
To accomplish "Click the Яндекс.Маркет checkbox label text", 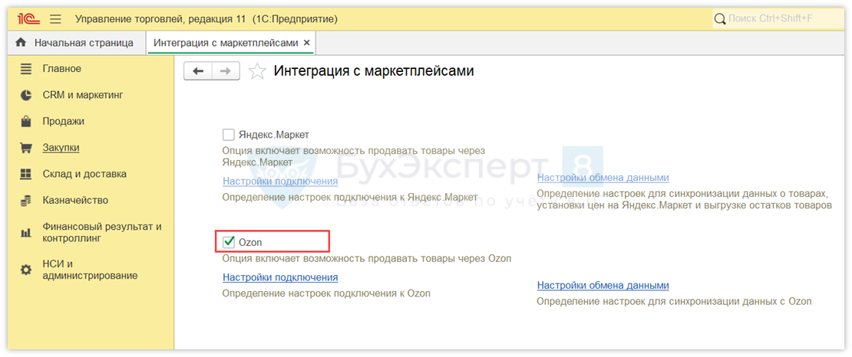I will pos(274,135).
